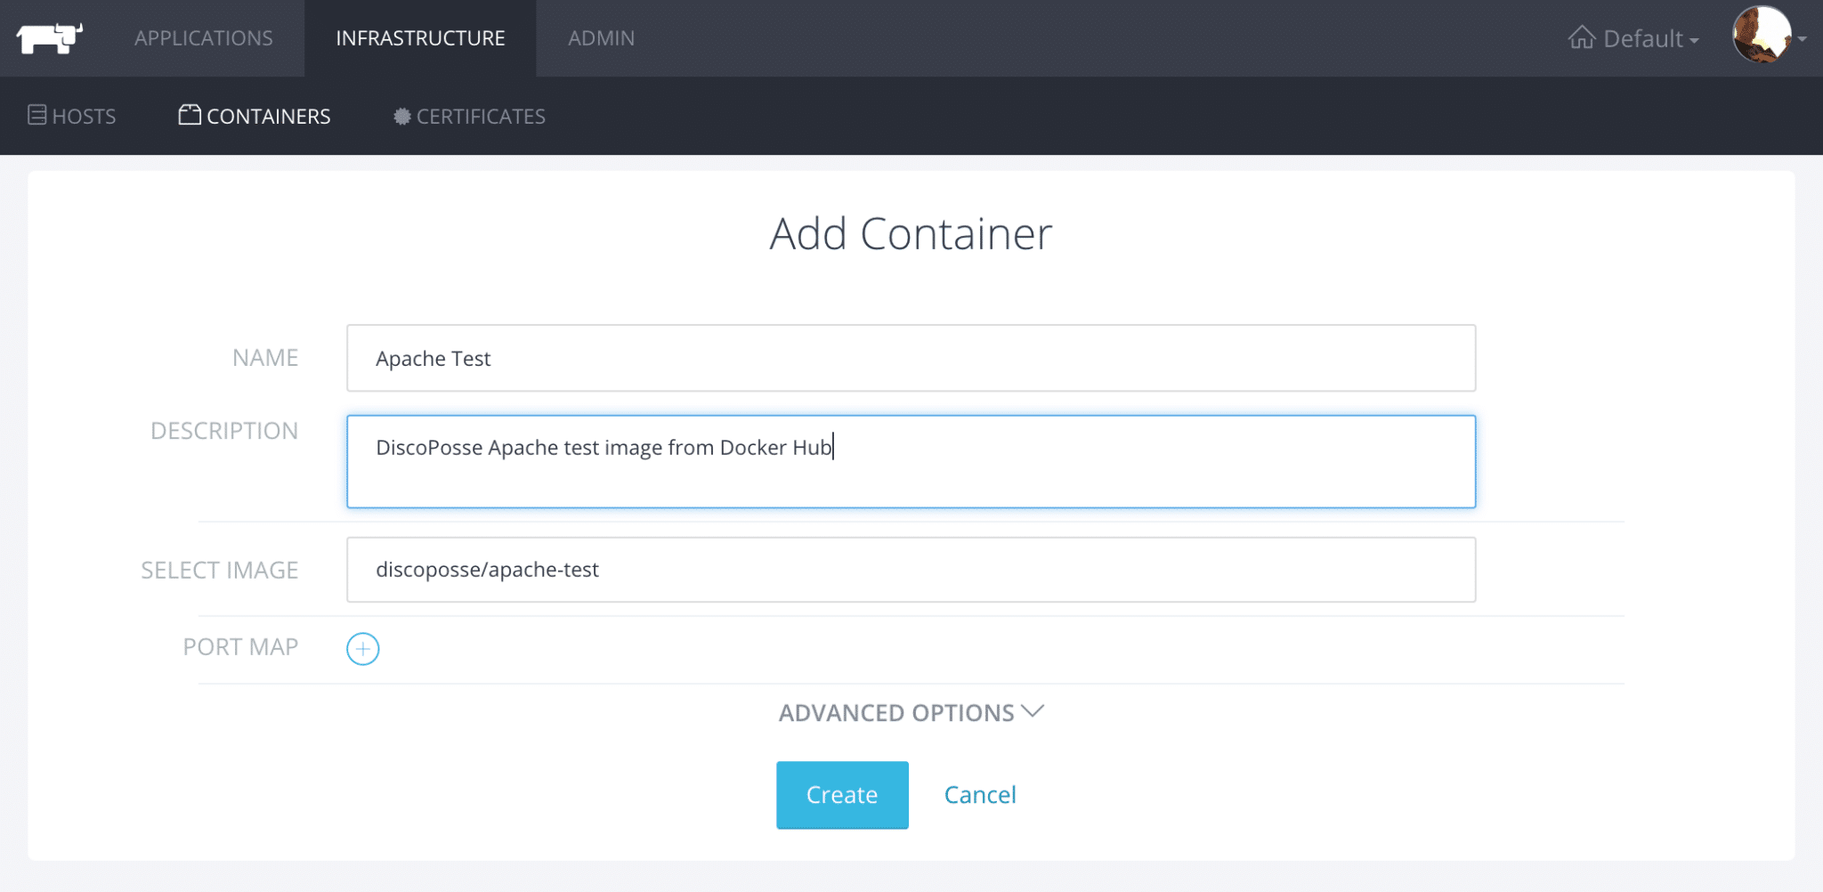Expand the Advanced Options section
Image resolution: width=1823 pixels, height=892 pixels.
coord(895,713)
